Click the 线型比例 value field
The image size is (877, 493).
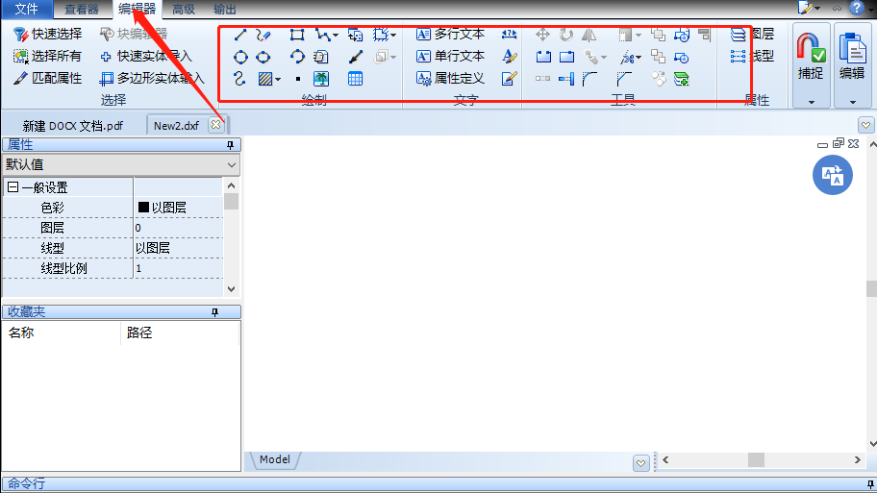tap(178, 268)
